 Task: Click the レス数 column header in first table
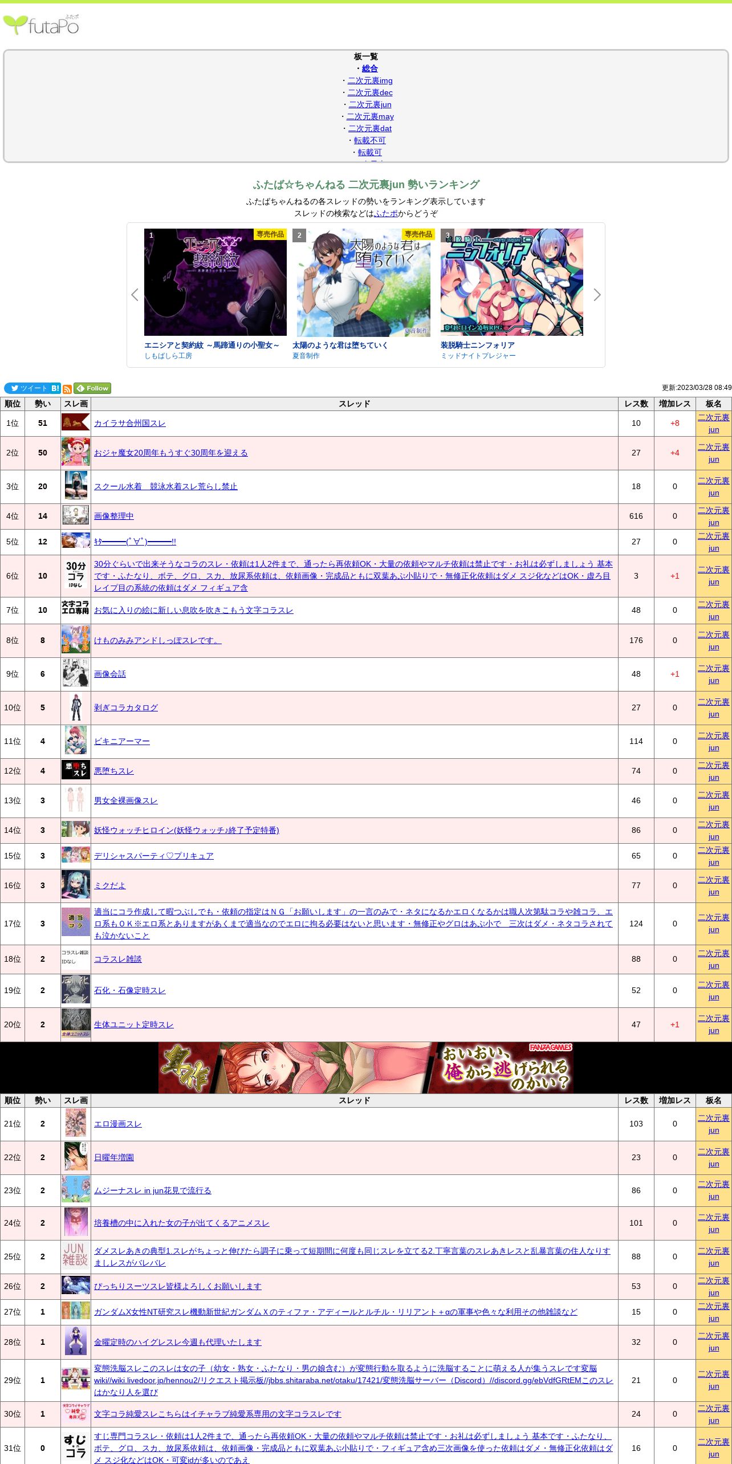[x=636, y=404]
